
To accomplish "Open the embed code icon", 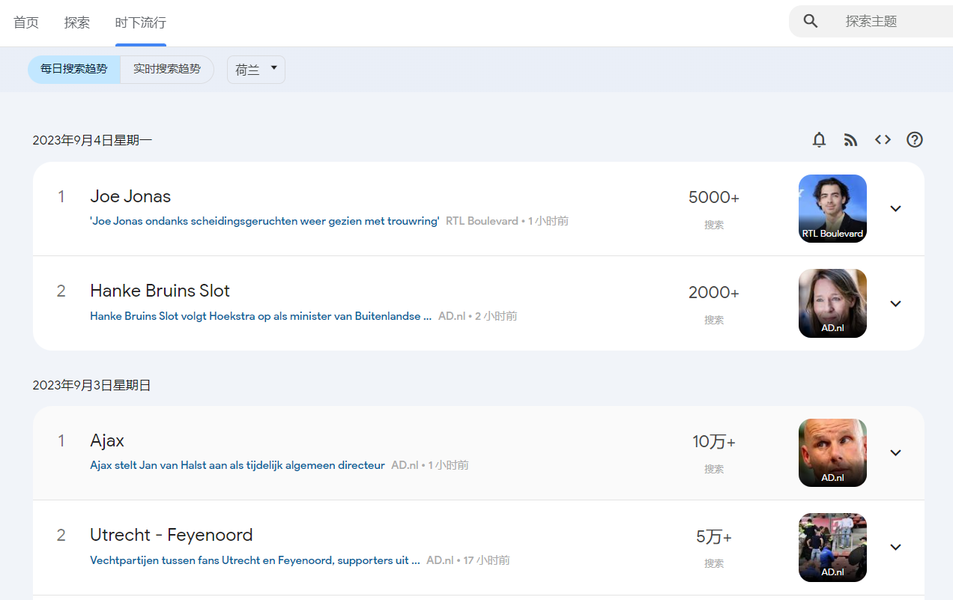I will pos(883,139).
